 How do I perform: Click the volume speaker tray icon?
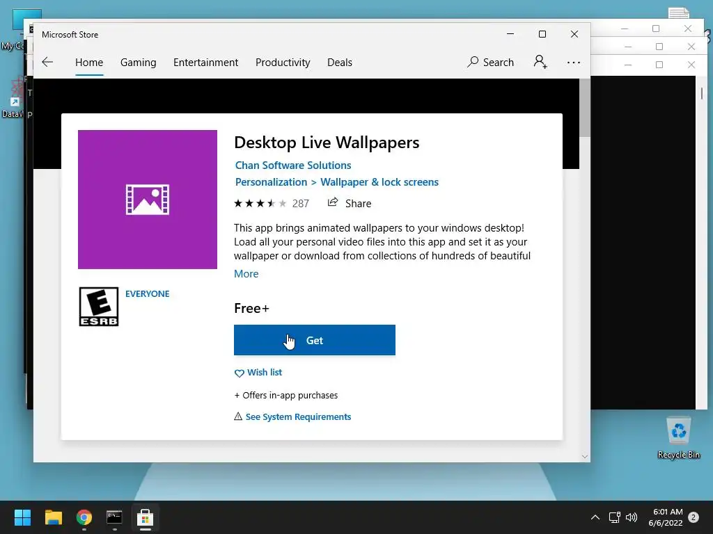[632, 517]
